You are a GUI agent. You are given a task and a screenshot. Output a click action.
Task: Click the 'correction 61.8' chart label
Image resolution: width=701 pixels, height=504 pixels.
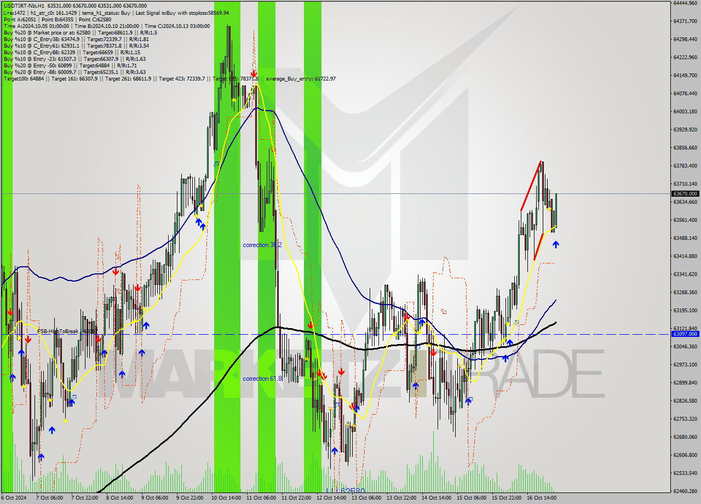[263, 379]
